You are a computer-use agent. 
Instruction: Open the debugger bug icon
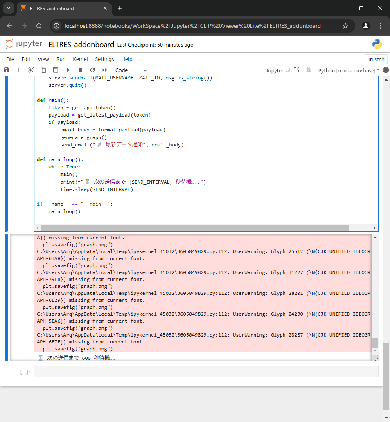[309, 70]
